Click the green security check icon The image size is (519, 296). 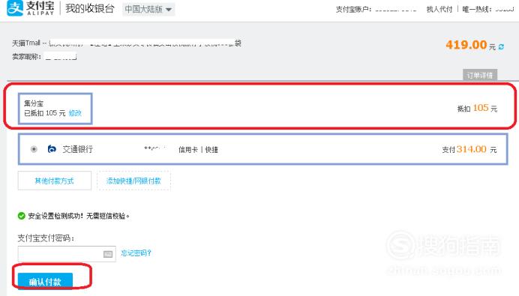coord(22,216)
